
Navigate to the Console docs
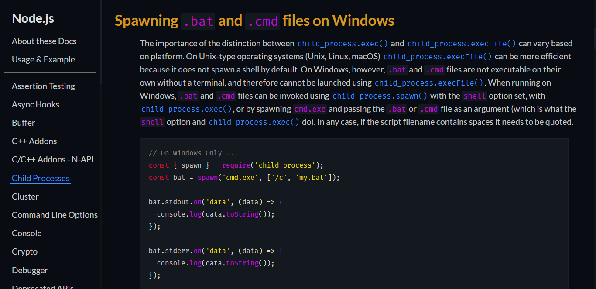(x=27, y=233)
